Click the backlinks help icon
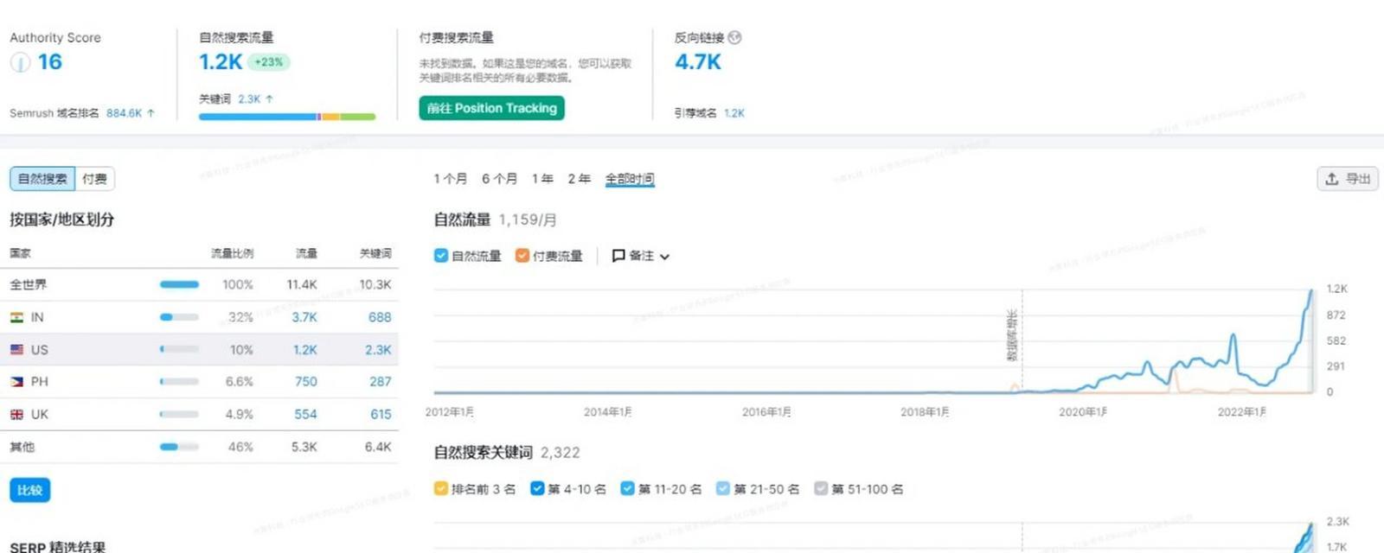Screen dimensions: 1384x553 pos(734,37)
